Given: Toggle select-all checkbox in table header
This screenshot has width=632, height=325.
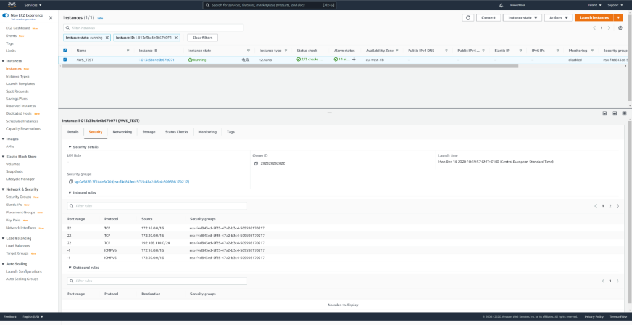Looking at the screenshot, I should coord(65,51).
